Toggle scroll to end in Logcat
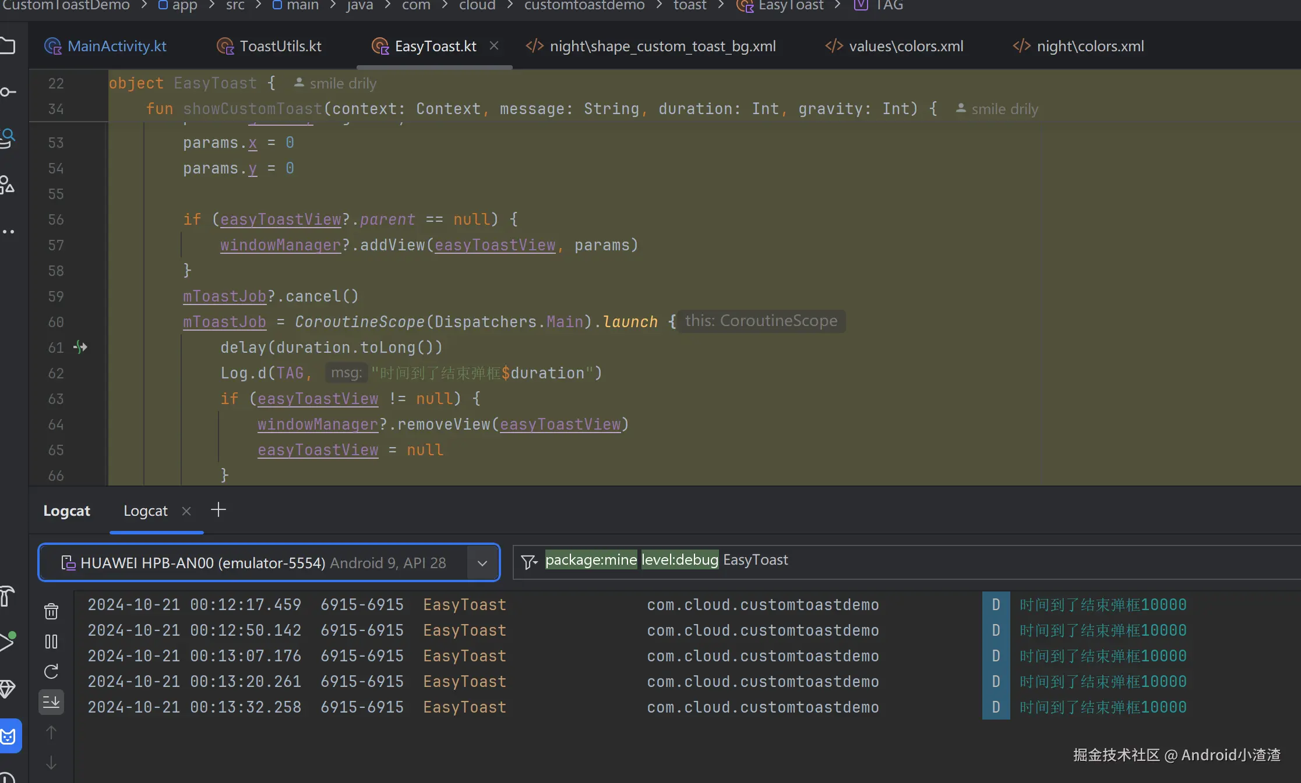This screenshot has height=783, width=1301. coord(51,702)
